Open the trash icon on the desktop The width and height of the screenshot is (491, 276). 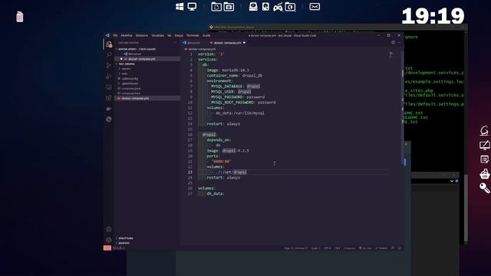coord(20,17)
